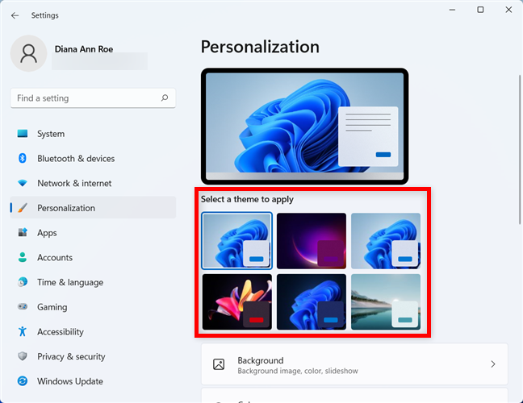Minimize the Settings window

pos(452,10)
